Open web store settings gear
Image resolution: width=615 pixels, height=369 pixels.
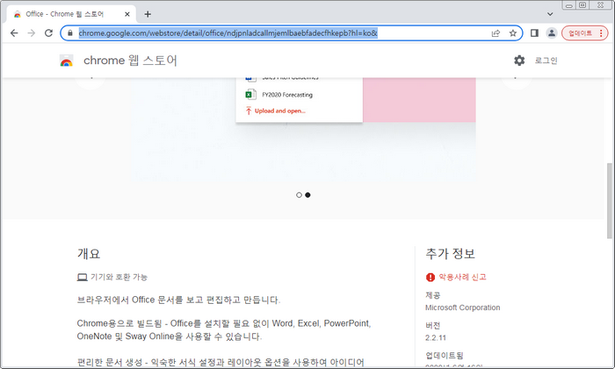(x=519, y=61)
